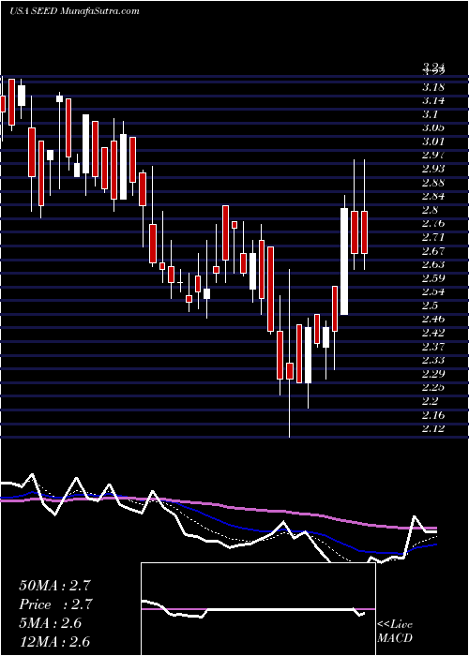Click the "Price : 2.7" label
469x656 pixels.
[x=55, y=604]
